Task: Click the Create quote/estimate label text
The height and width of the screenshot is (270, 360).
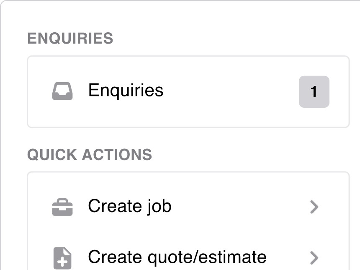Action: (177, 257)
